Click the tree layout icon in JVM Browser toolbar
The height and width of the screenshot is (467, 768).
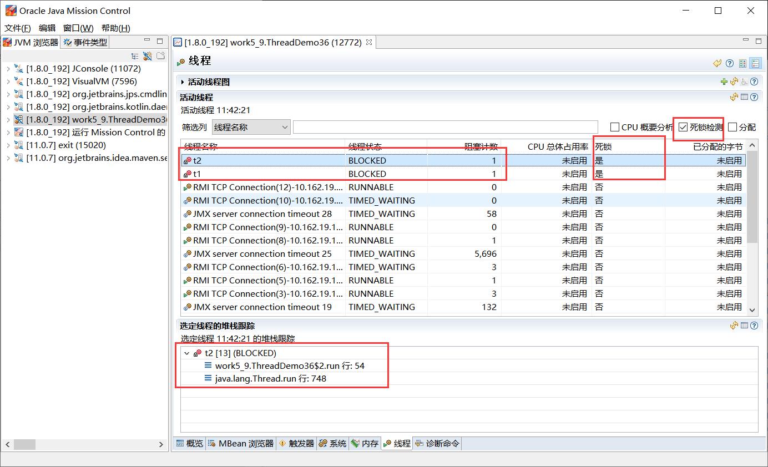135,56
